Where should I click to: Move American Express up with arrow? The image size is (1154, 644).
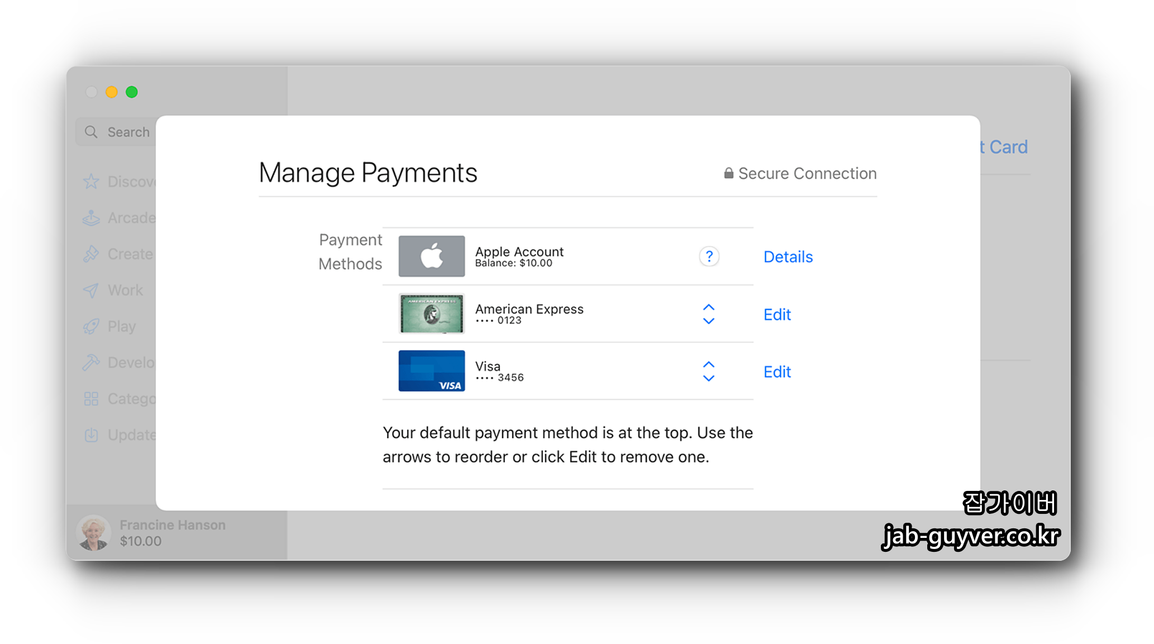click(708, 307)
